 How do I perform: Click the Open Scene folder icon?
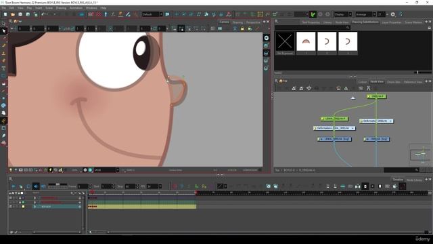tap(13, 14)
